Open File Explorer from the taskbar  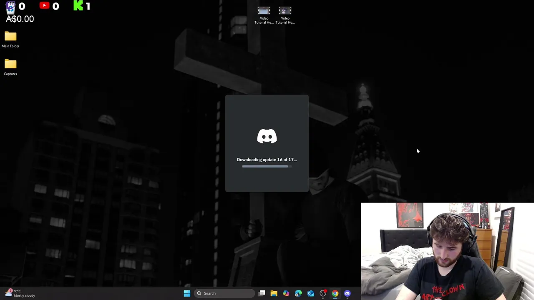click(x=274, y=293)
